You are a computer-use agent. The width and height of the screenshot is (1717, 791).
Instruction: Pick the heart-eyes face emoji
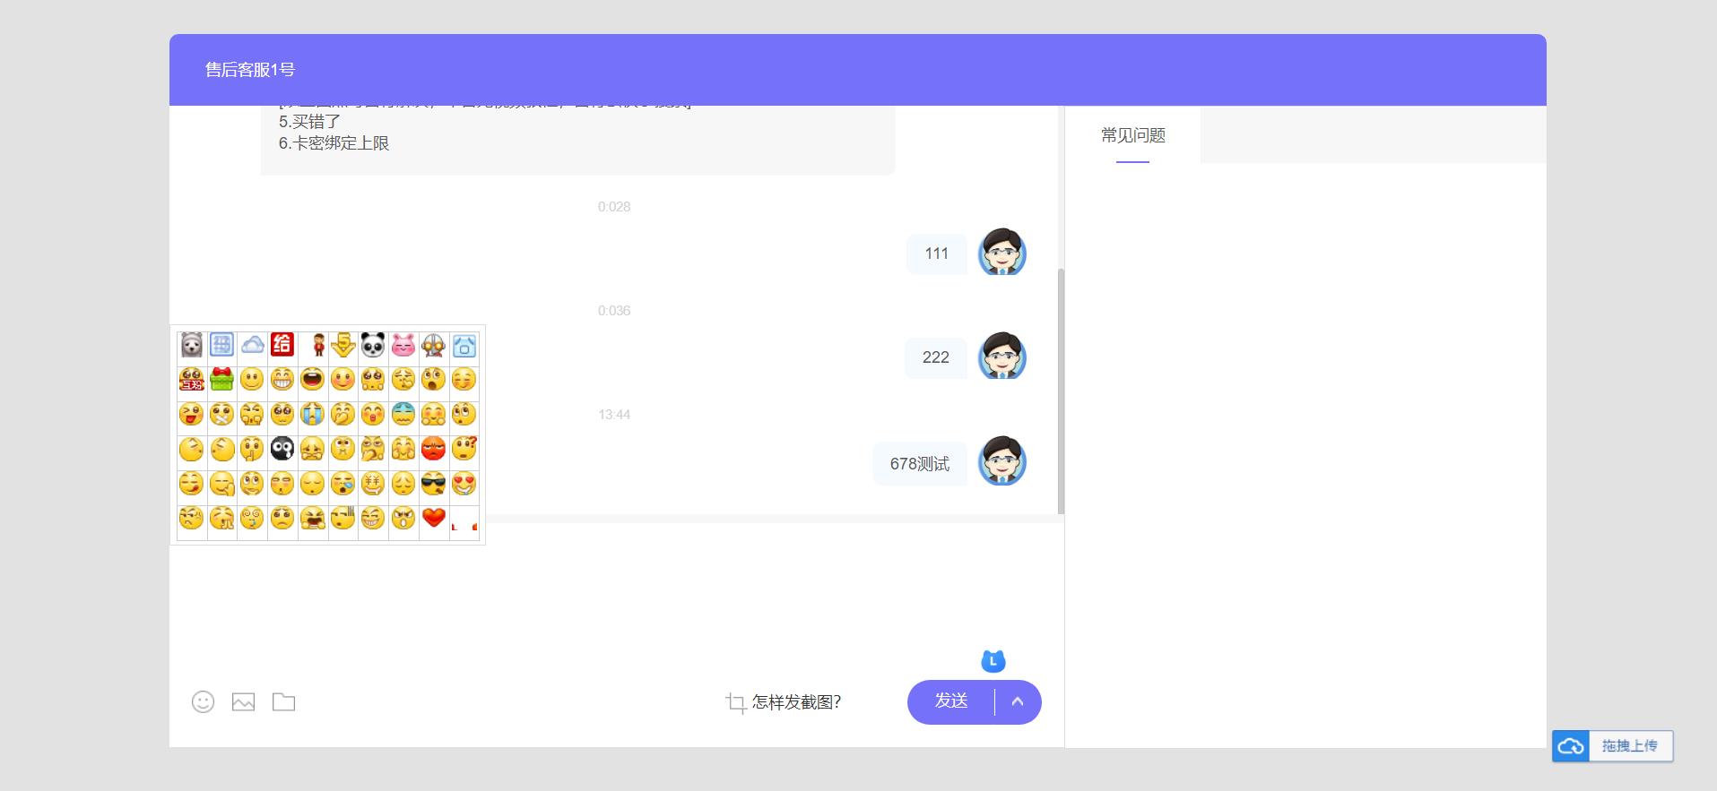pos(464,484)
